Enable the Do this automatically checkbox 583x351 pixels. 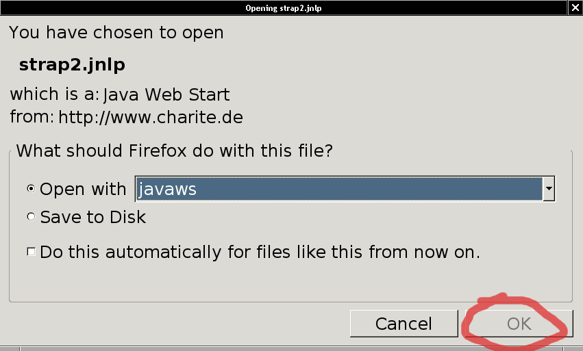click(32, 251)
